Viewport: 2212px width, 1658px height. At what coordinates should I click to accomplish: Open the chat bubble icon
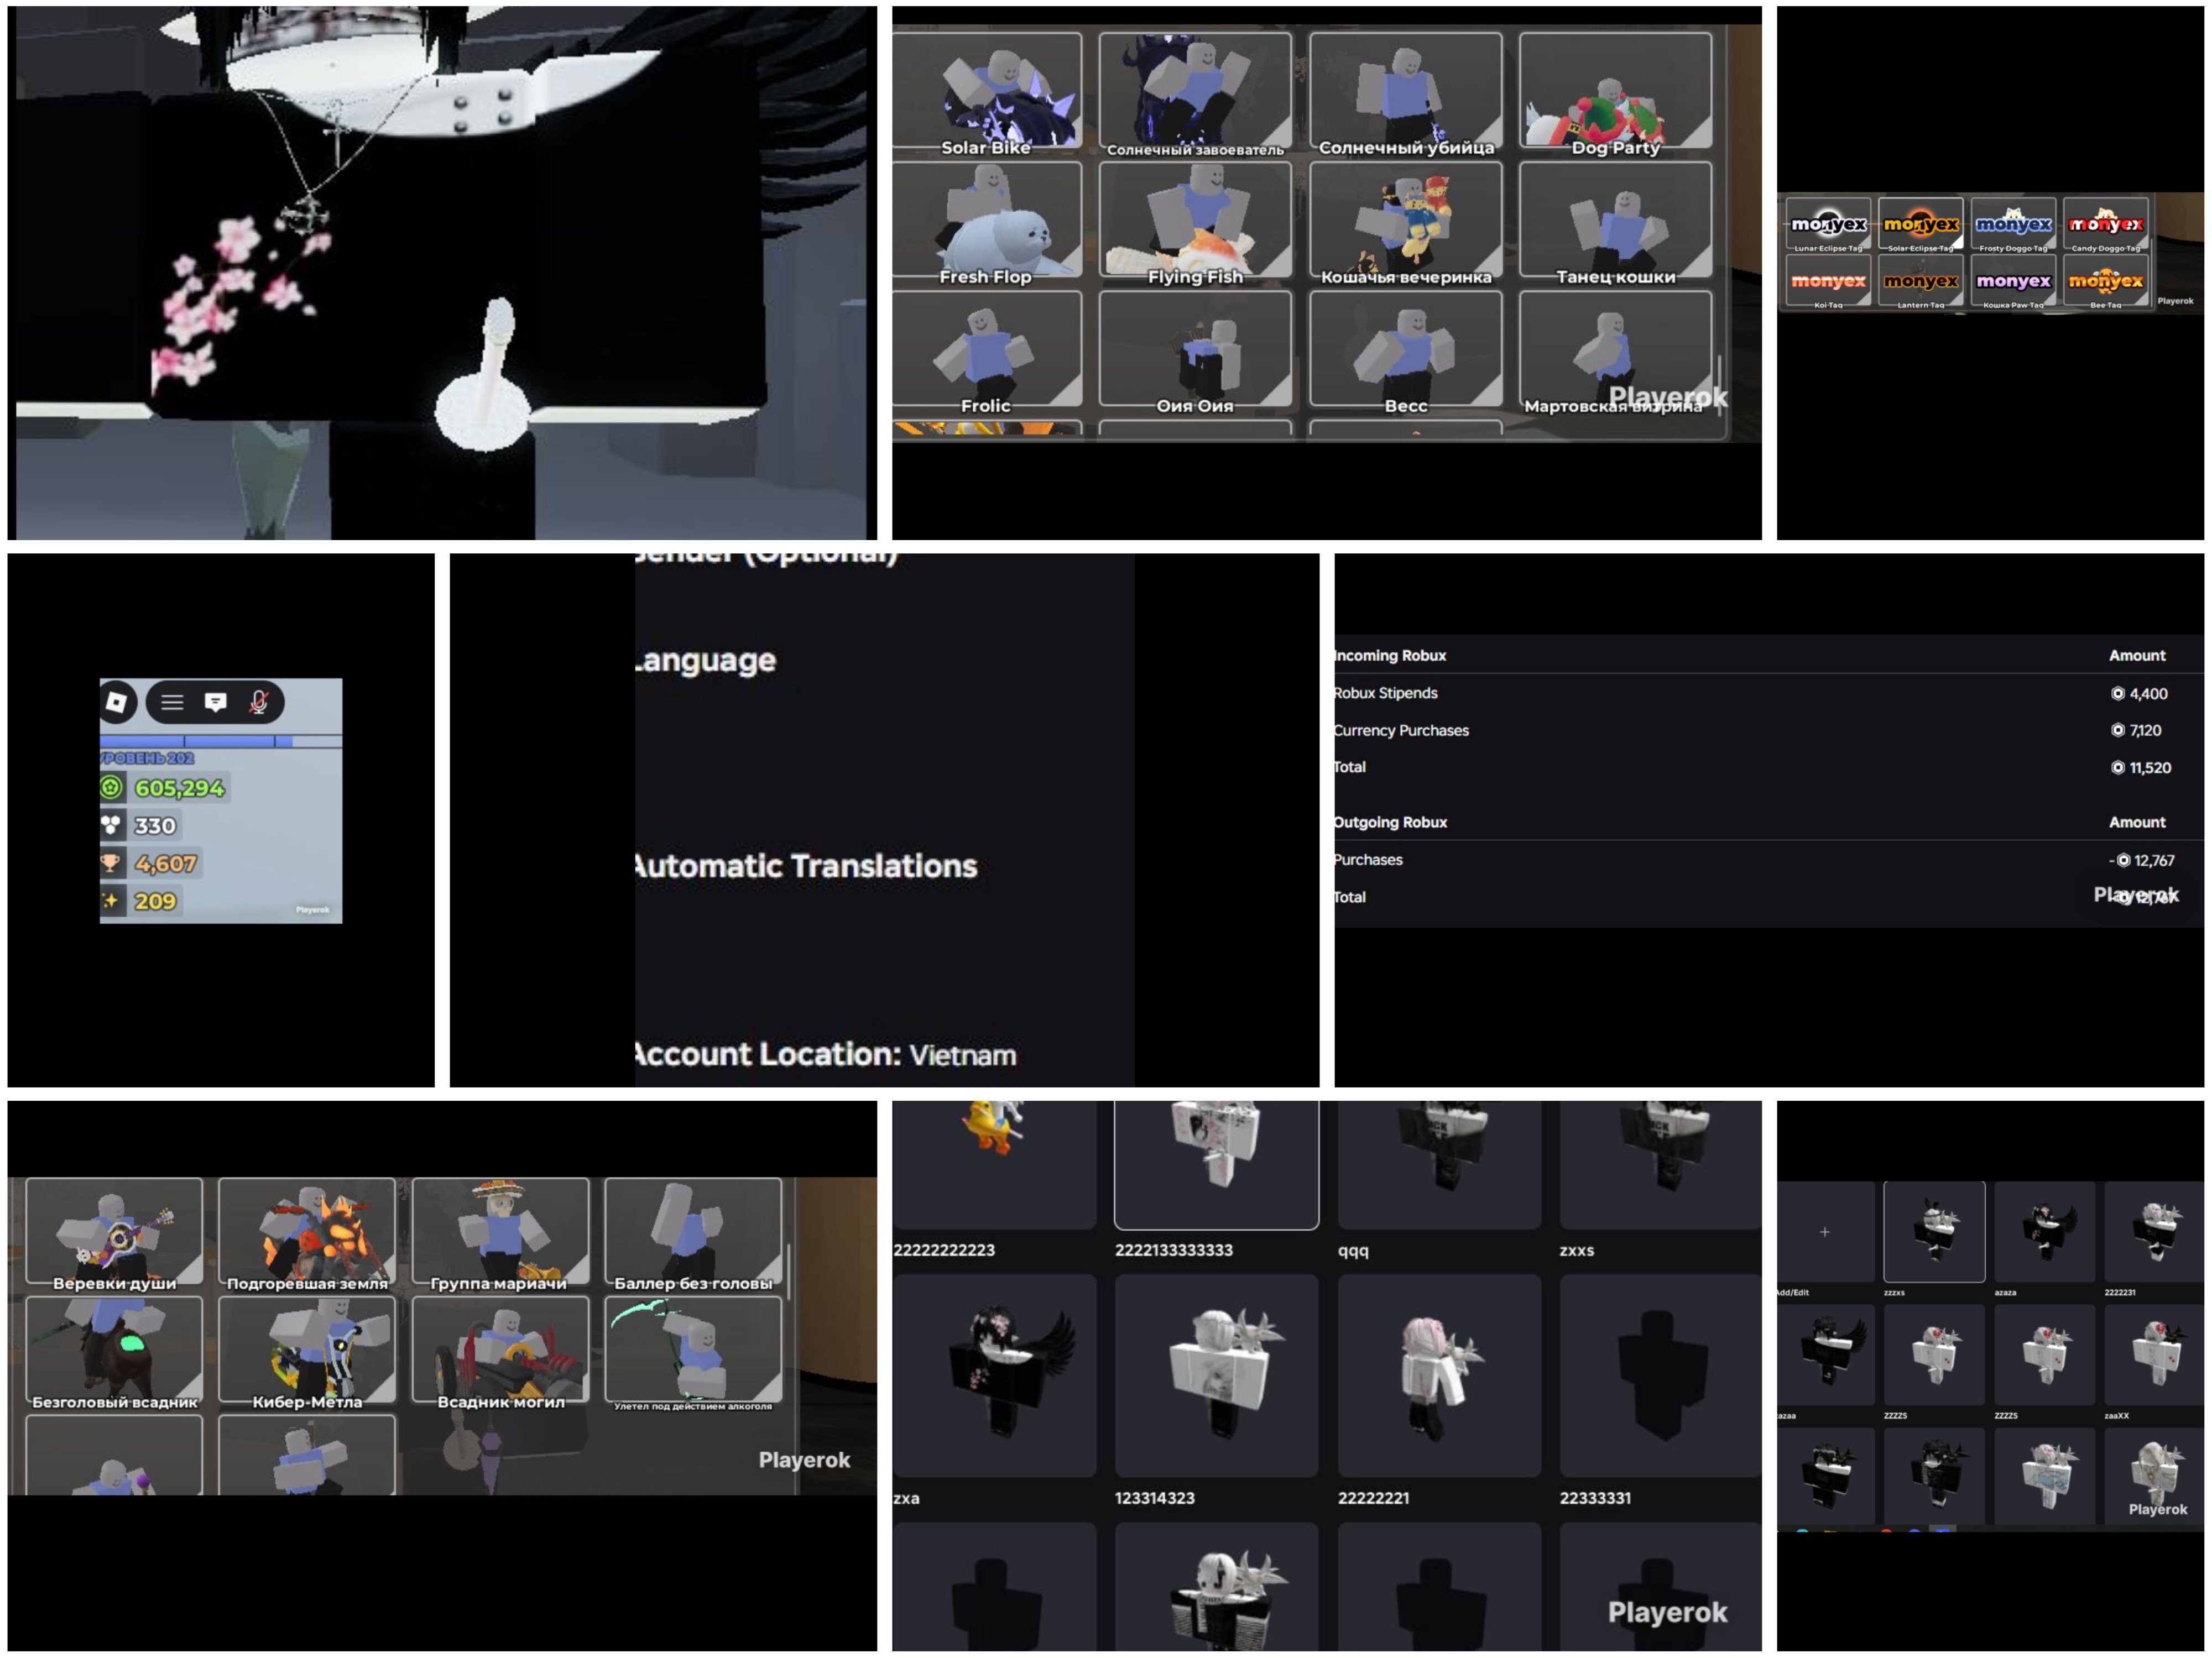coord(215,702)
